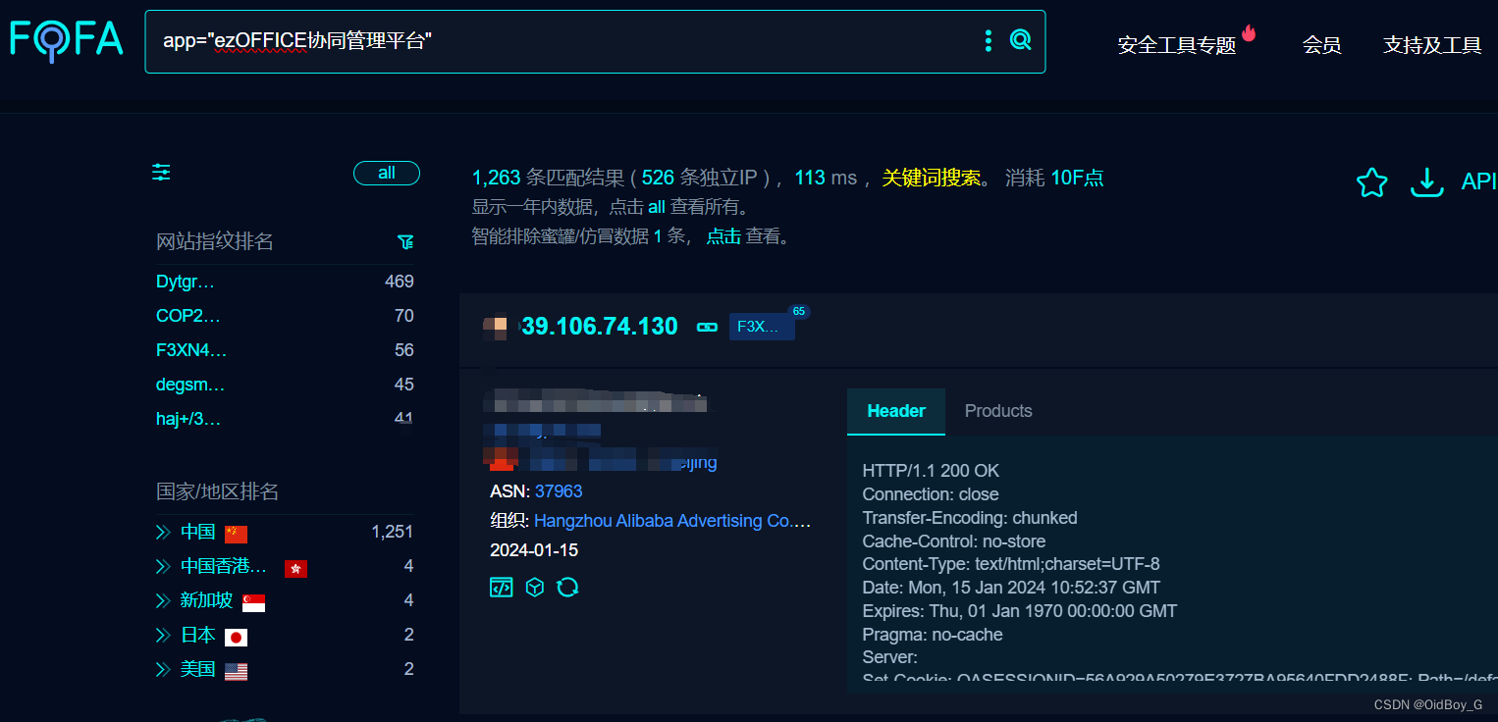Image resolution: width=1498 pixels, height=722 pixels.
Task: Click the Content-Type header line
Action: pyautogui.click(x=1011, y=564)
